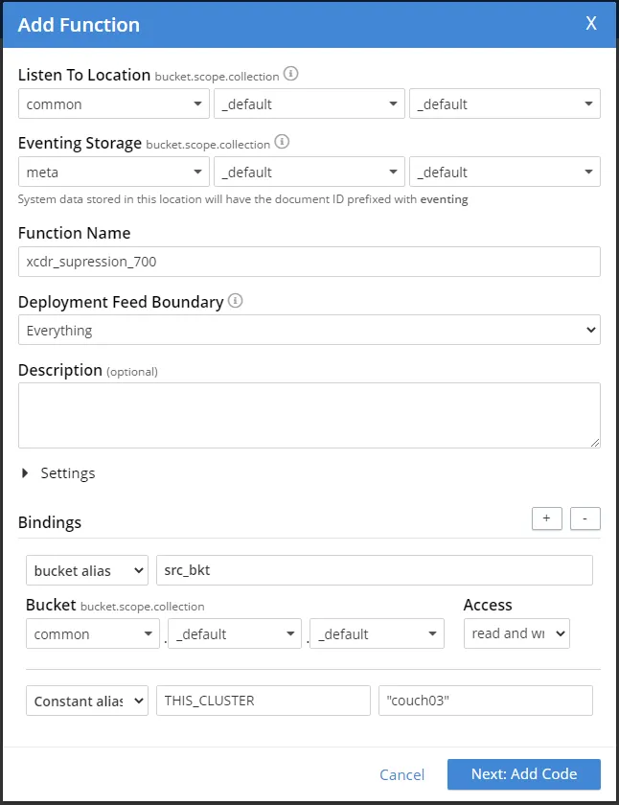Image resolution: width=619 pixels, height=805 pixels.
Task: Open the Access 'read and write' dropdown
Action: click(516, 633)
